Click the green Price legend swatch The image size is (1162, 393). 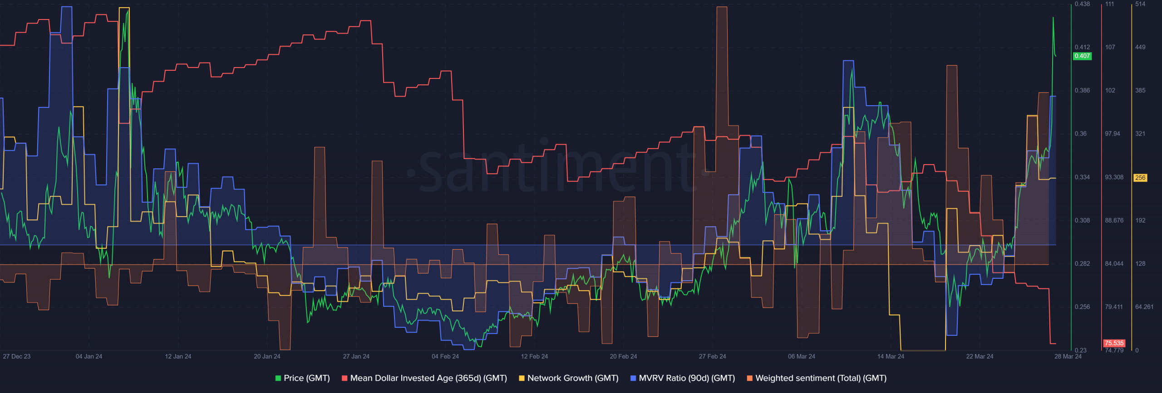point(278,378)
